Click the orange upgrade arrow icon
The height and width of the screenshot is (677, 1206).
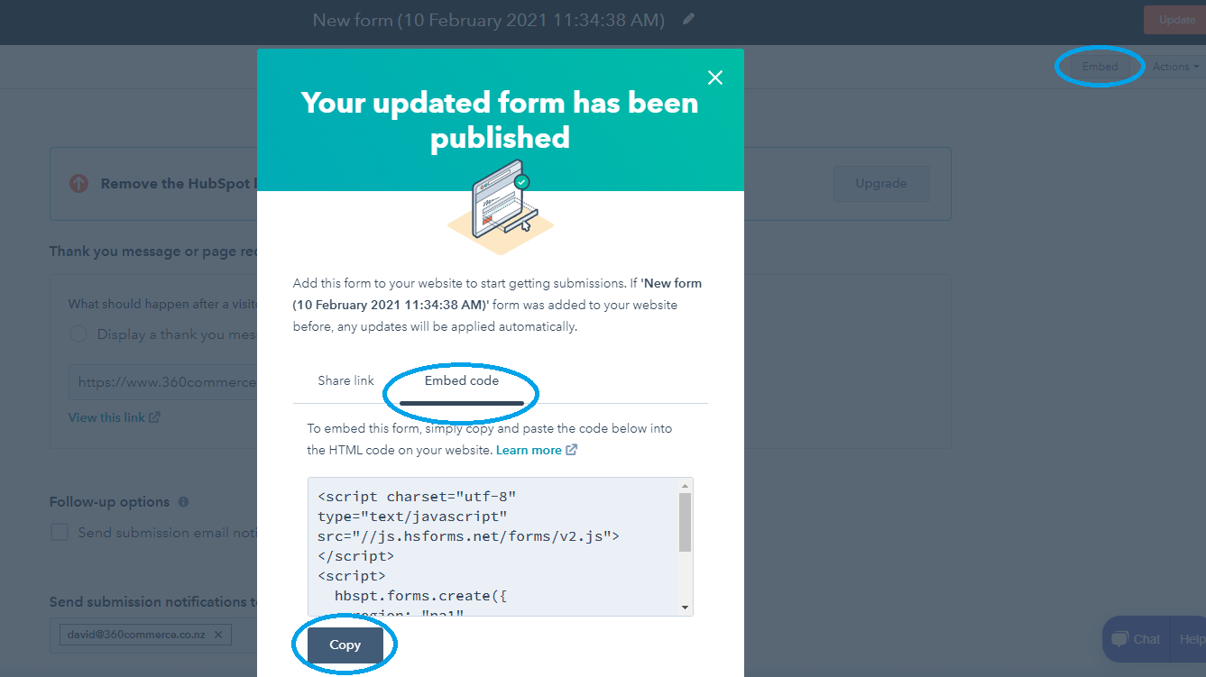click(79, 184)
